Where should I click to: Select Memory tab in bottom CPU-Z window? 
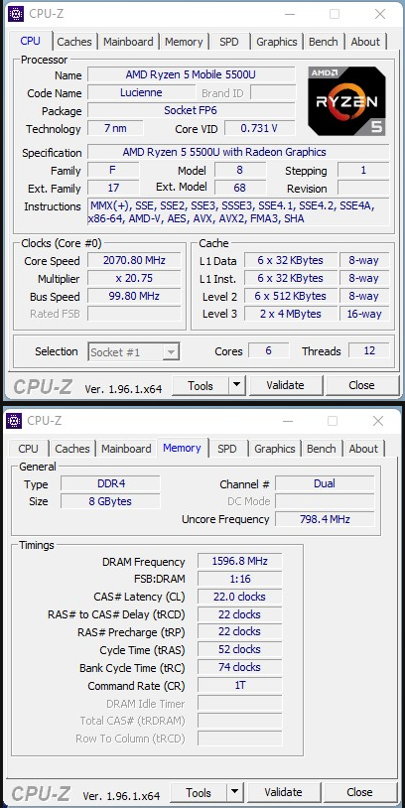pyautogui.click(x=182, y=448)
